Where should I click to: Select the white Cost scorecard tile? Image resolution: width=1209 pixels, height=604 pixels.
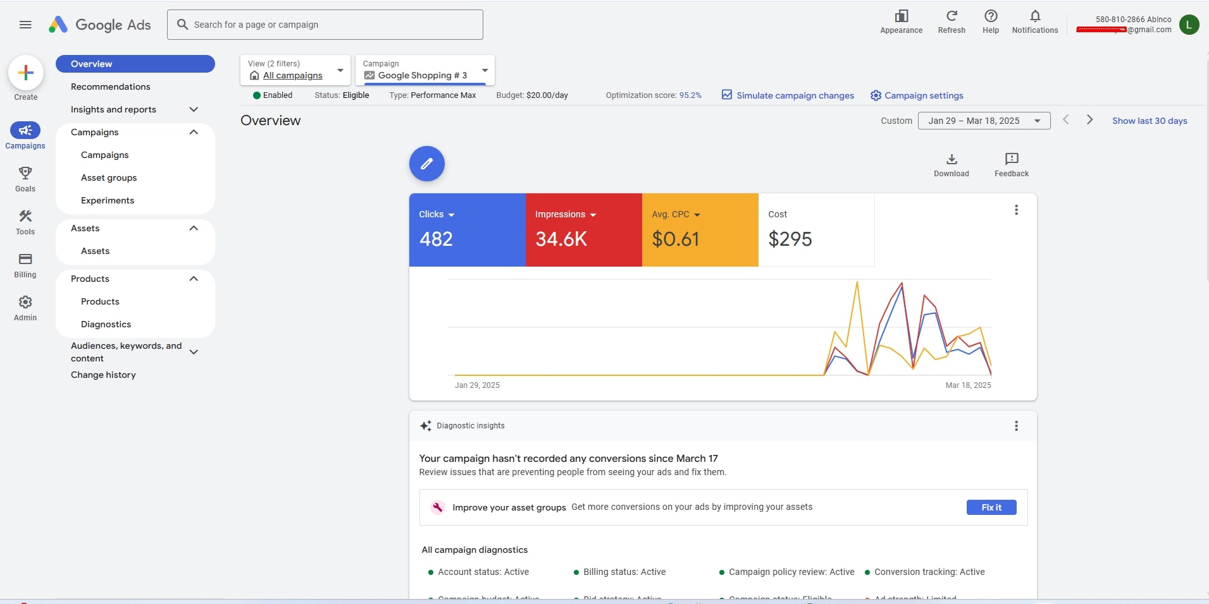click(x=816, y=230)
